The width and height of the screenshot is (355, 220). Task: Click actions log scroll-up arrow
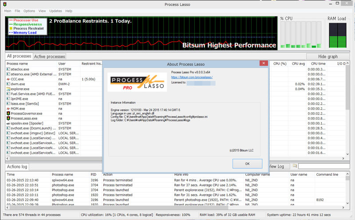(347, 174)
